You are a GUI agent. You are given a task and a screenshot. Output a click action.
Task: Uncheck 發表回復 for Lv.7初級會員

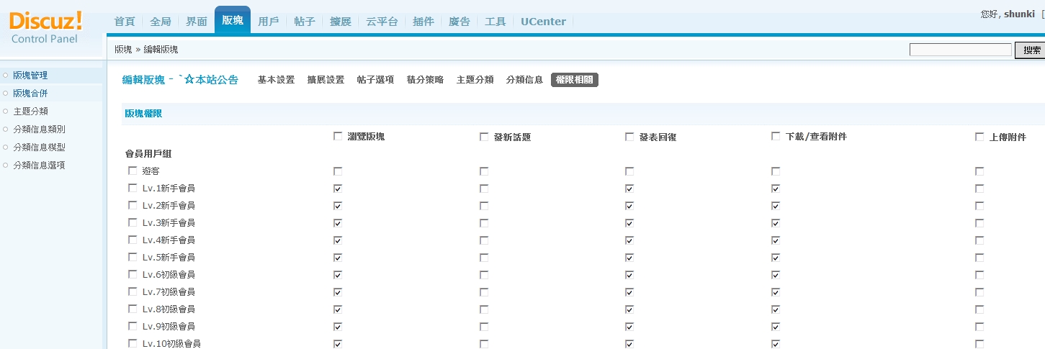click(629, 292)
